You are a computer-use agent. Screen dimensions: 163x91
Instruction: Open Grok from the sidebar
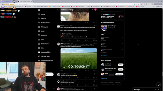click(x=41, y=31)
